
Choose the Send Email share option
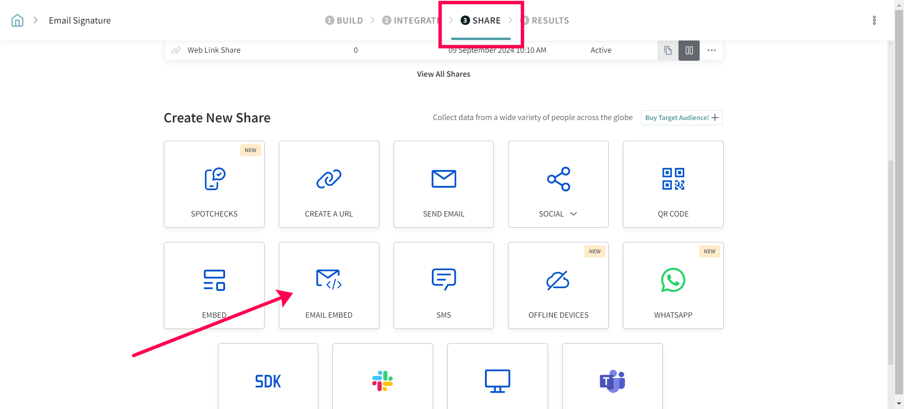444,184
